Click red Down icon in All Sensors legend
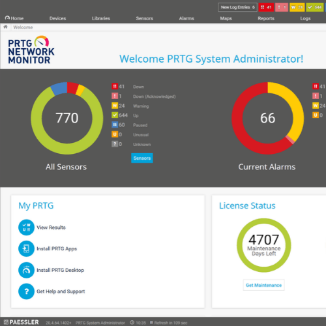Screen dimensions: 326x326 115,86
